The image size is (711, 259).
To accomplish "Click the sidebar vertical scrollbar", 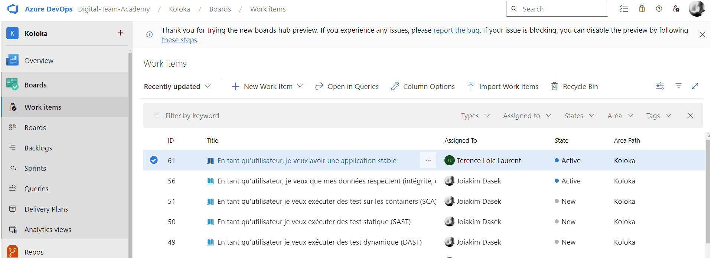I will click(x=130, y=156).
